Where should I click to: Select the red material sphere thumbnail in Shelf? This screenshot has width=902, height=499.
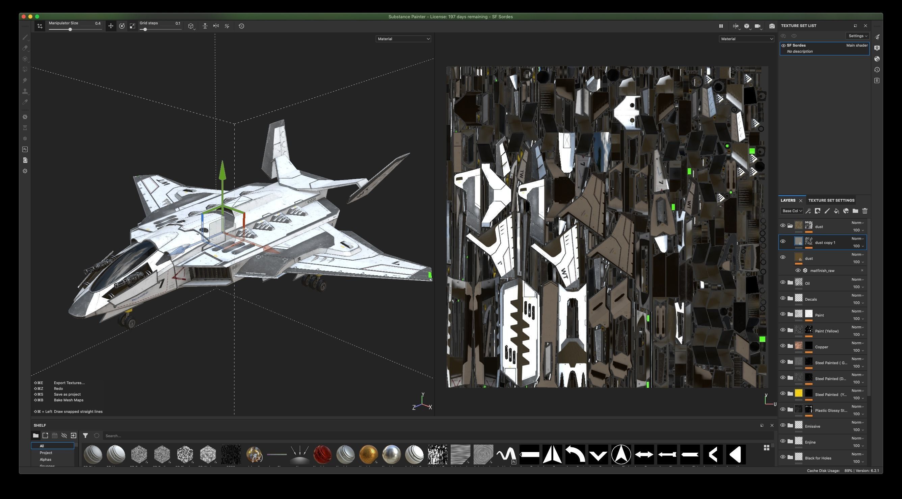322,454
